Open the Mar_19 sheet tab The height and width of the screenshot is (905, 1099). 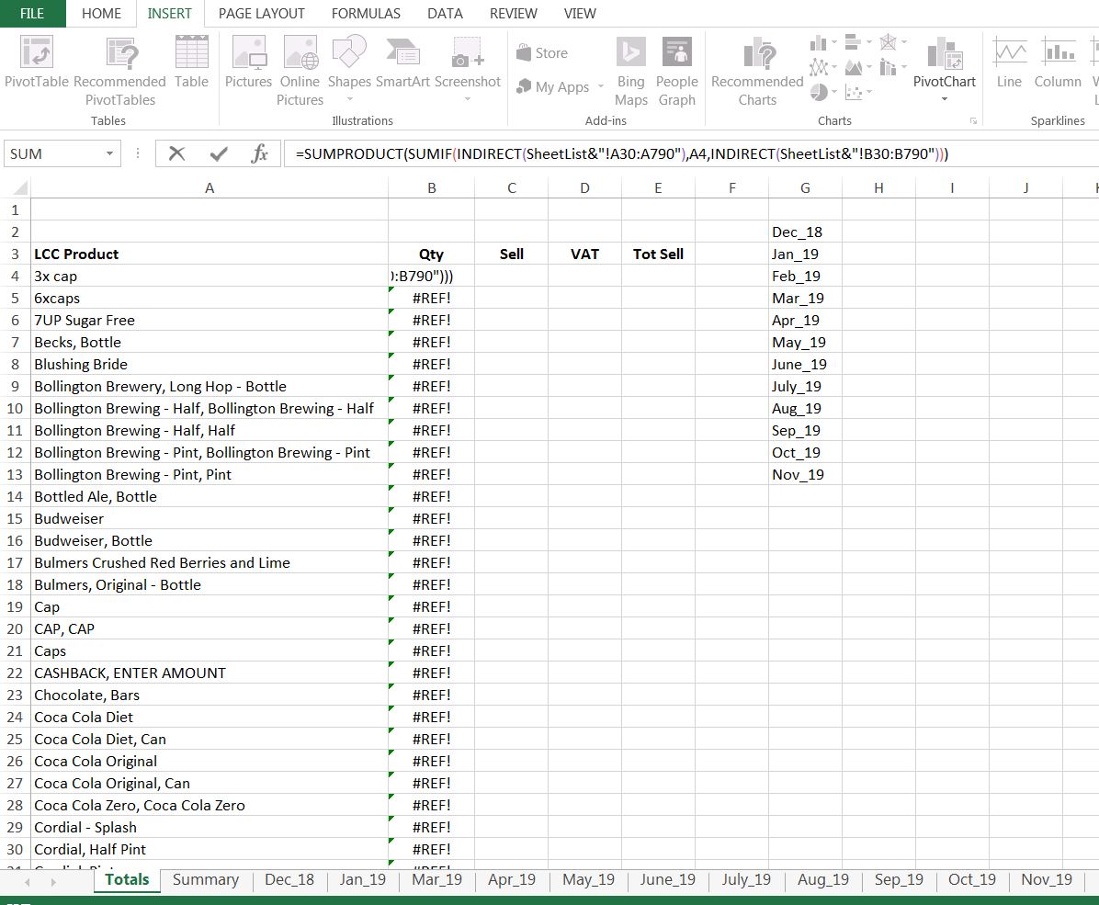(x=436, y=880)
